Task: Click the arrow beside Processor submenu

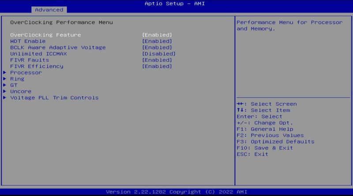Action: [5, 73]
